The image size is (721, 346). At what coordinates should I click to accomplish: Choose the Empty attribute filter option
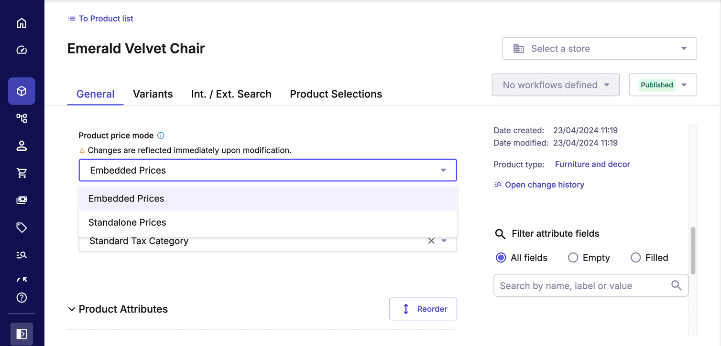(573, 257)
